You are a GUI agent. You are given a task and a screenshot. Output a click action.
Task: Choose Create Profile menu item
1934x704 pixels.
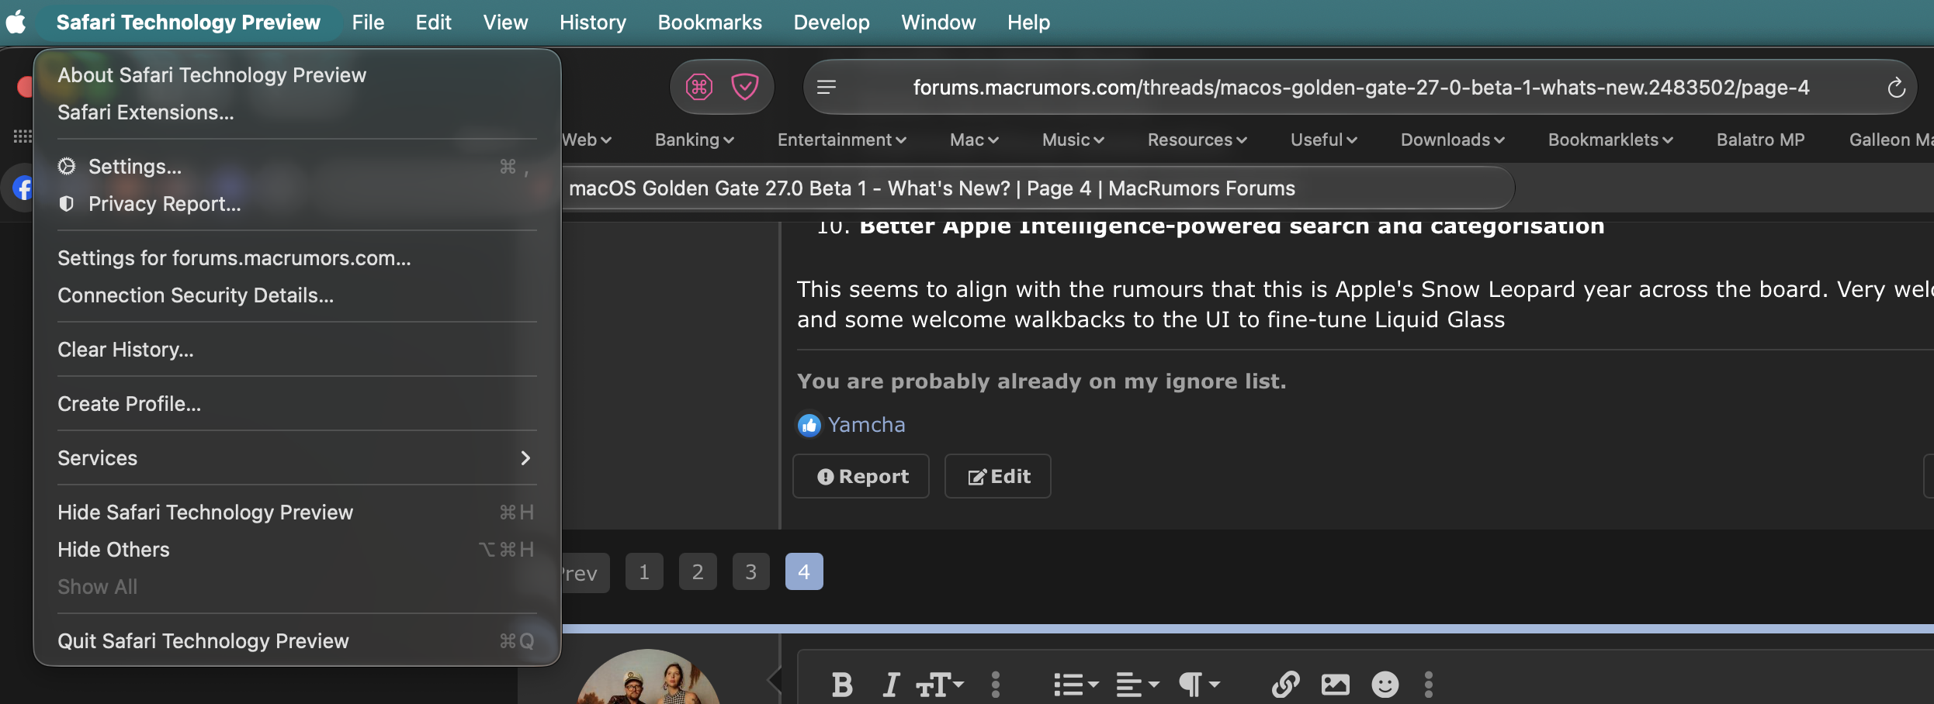click(297, 404)
